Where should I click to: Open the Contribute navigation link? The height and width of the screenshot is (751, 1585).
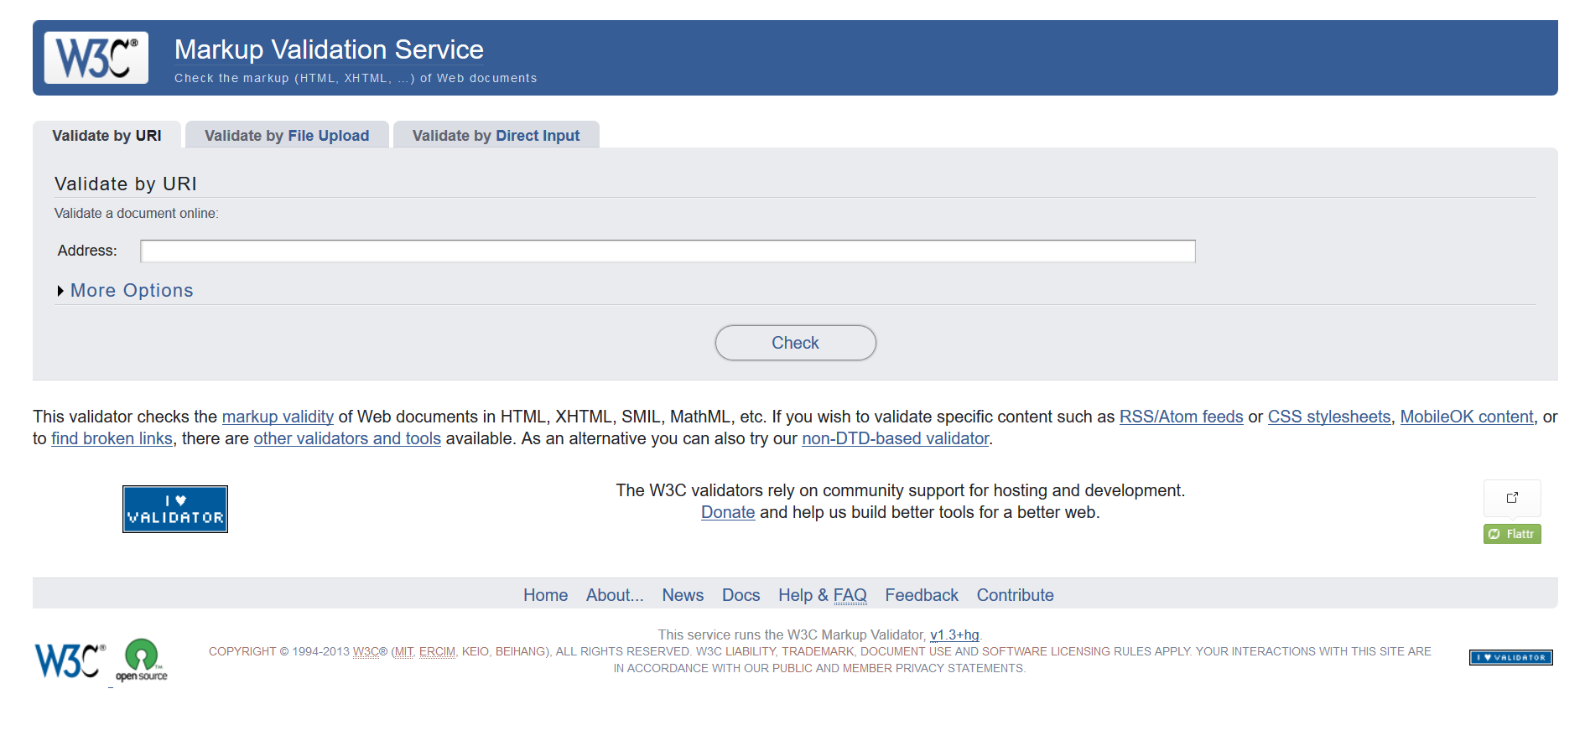[x=1015, y=595]
